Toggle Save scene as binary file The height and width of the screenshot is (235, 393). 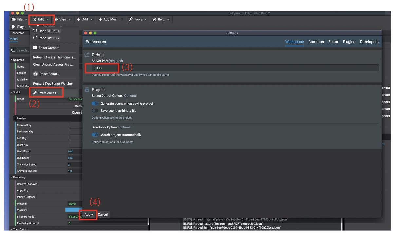(x=95, y=111)
